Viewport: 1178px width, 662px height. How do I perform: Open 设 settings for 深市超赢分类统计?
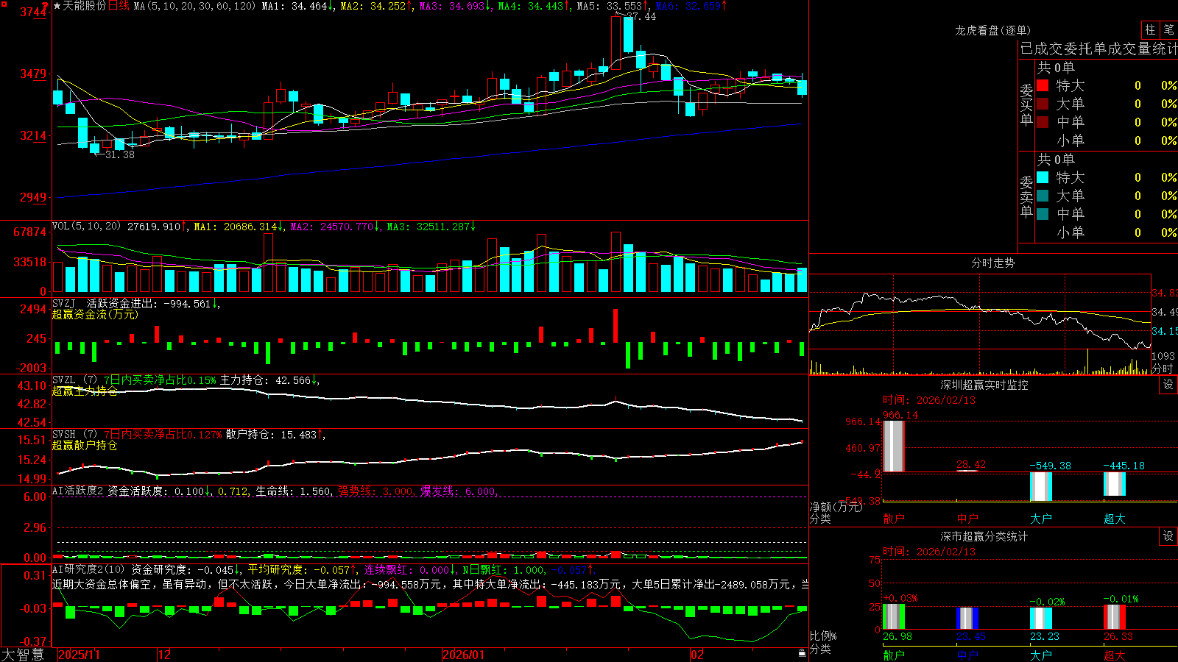click(1168, 536)
